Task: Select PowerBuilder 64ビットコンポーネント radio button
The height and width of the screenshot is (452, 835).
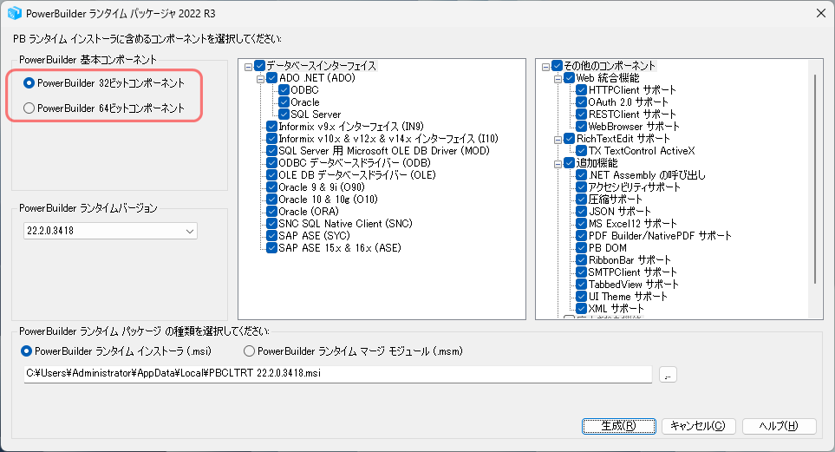Action: (x=29, y=108)
